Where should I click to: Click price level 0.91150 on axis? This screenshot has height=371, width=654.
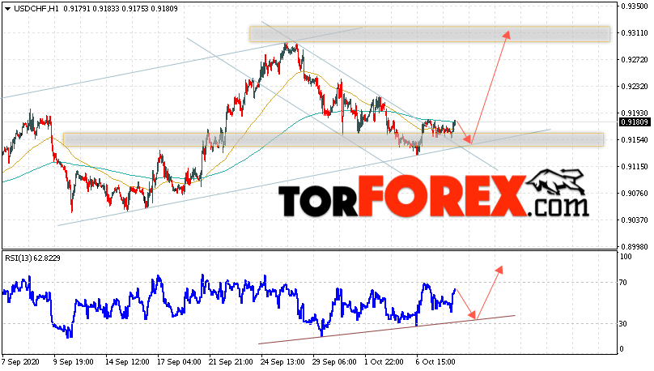(x=635, y=167)
